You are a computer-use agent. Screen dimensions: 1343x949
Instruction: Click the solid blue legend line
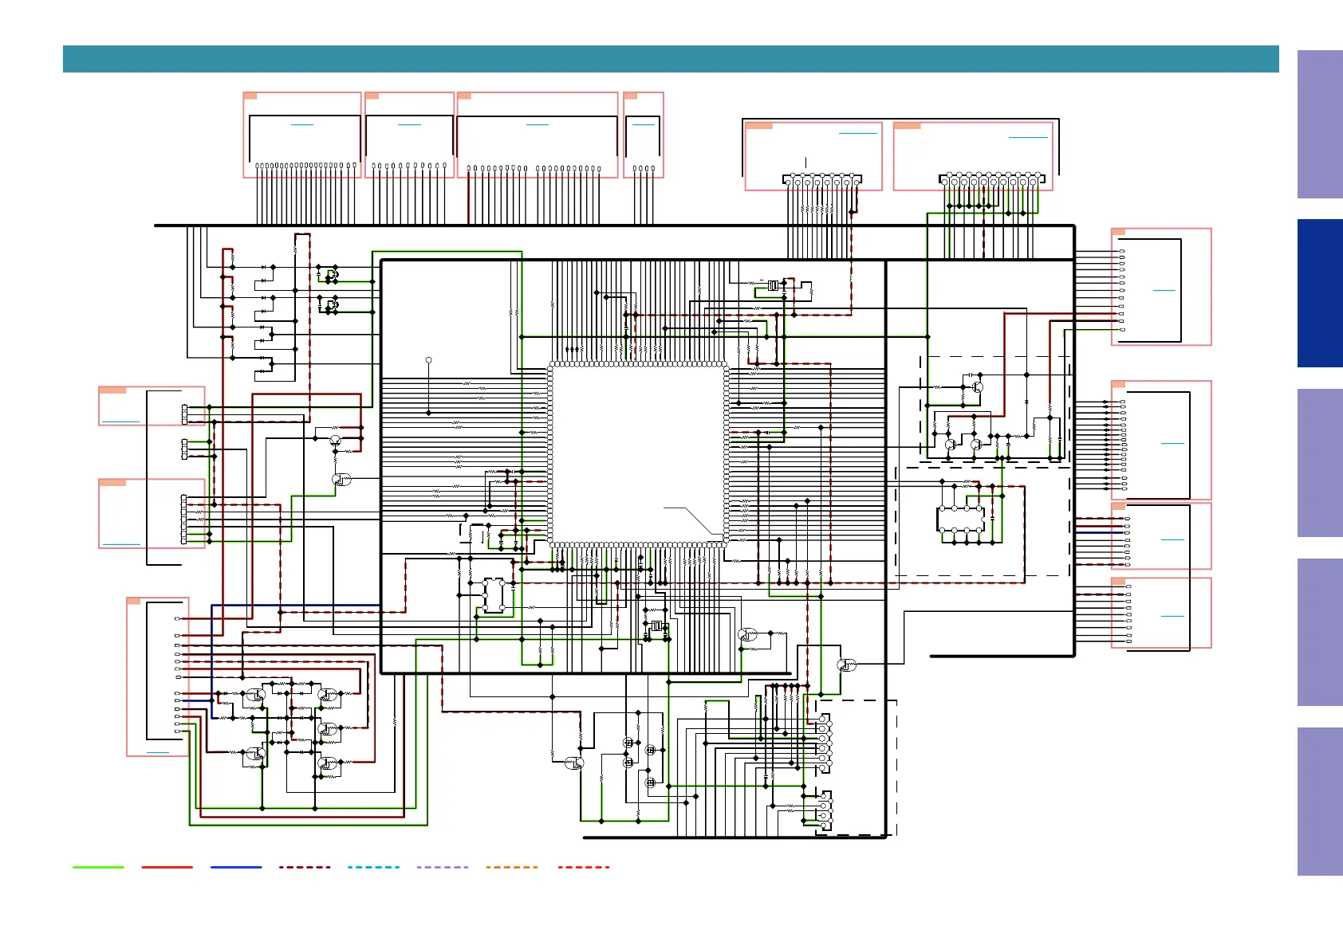[236, 867]
